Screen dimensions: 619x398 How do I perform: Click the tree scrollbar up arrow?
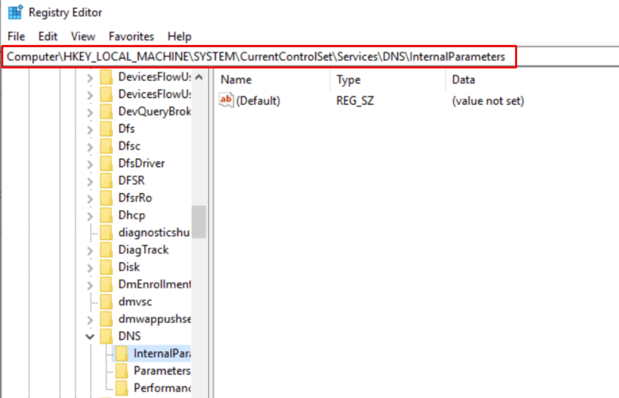pos(199,77)
